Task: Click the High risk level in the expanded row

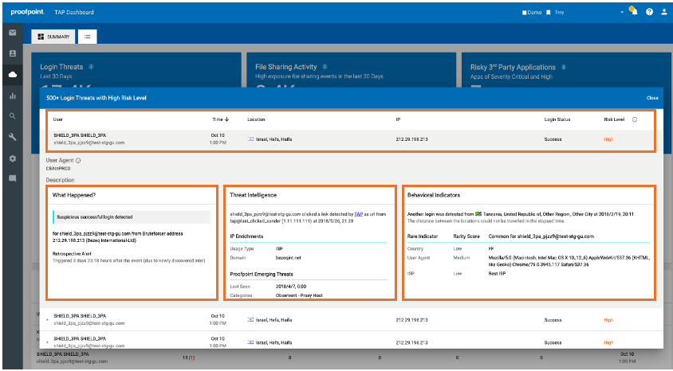Action: [608, 139]
